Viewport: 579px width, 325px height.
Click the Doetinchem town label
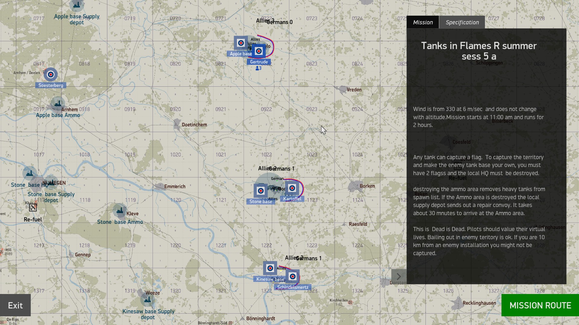[x=194, y=125]
